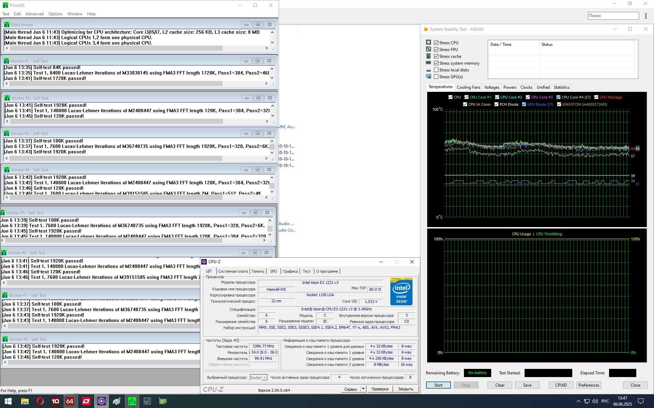Viewport: 654px width, 408px height.
Task: Click the Поиск search field
Action: (x=613, y=16)
